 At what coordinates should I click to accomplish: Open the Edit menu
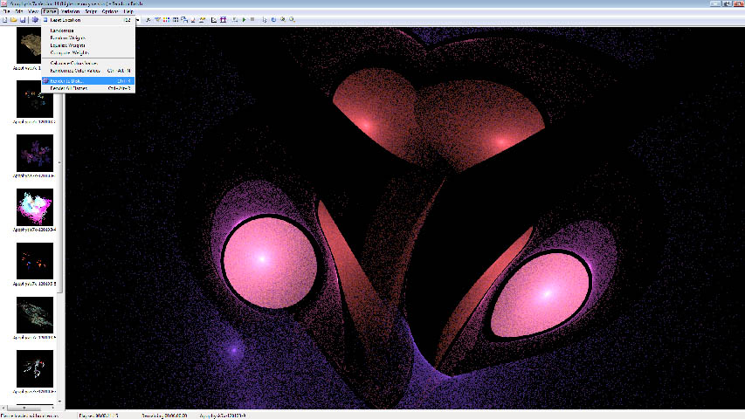[19, 11]
